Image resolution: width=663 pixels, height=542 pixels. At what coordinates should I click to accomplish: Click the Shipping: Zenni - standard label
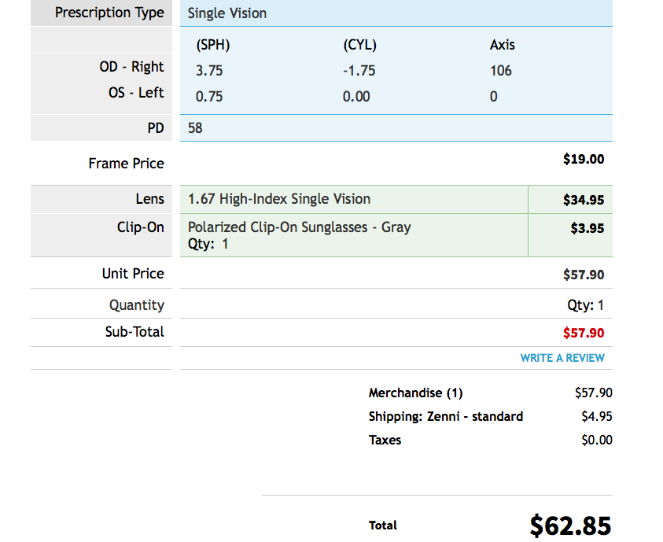(x=446, y=417)
